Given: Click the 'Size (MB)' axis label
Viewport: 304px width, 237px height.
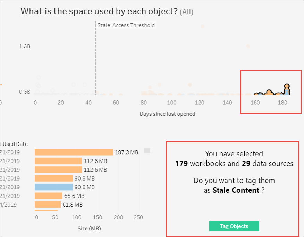Looking at the screenshot, I should coord(89,228).
